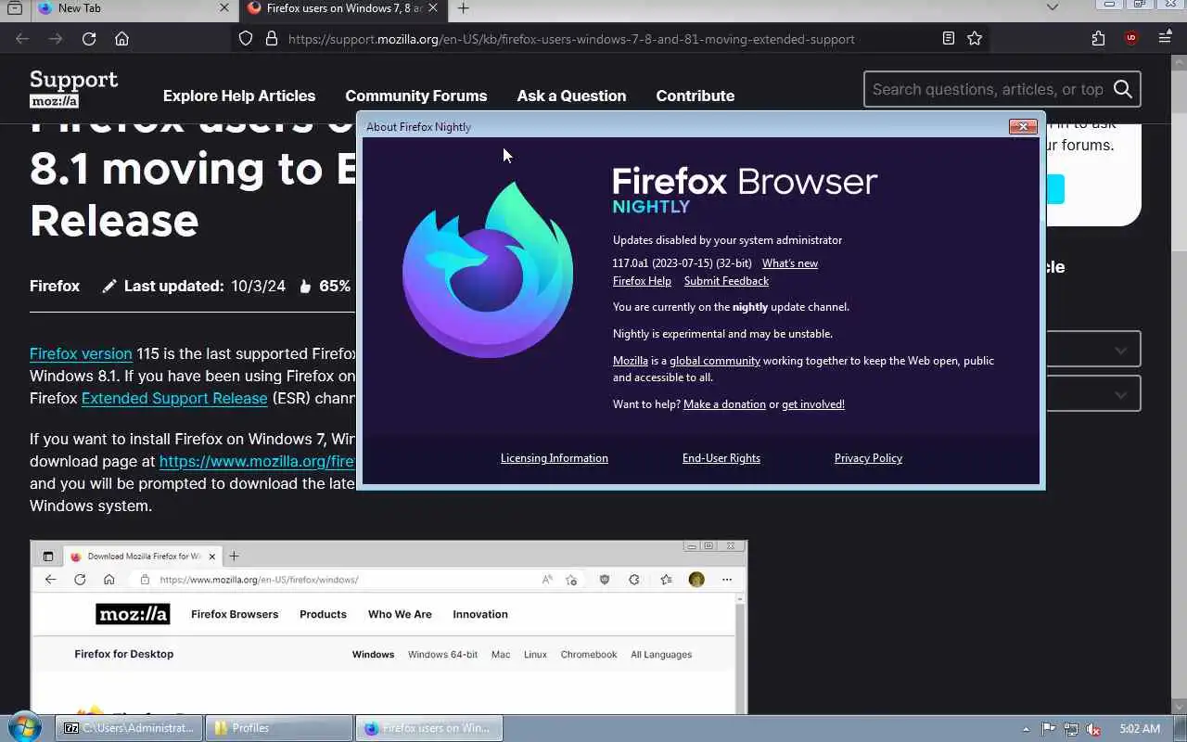Open tracking protection shield icon

[246, 39]
